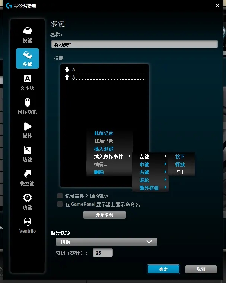Open the 媒体 media play icon
226x283 pixels.
28,127
